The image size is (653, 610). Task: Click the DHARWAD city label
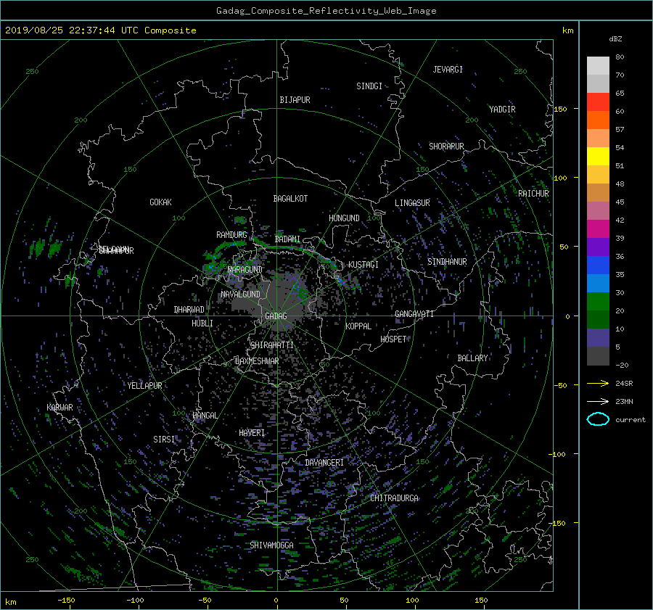coord(189,310)
